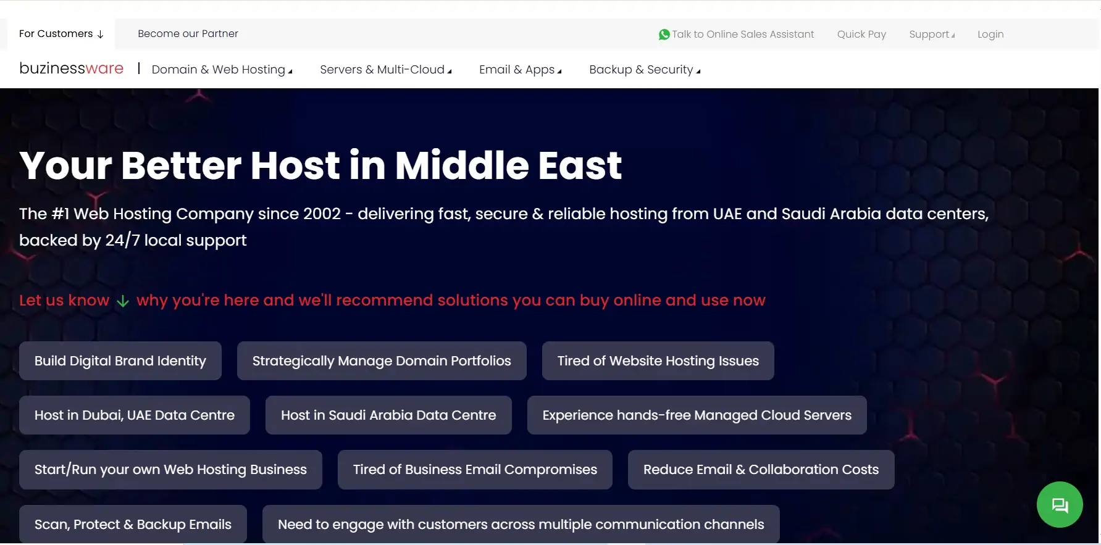Choose Build Digital Brand Identity
This screenshot has width=1101, height=545.
point(120,361)
